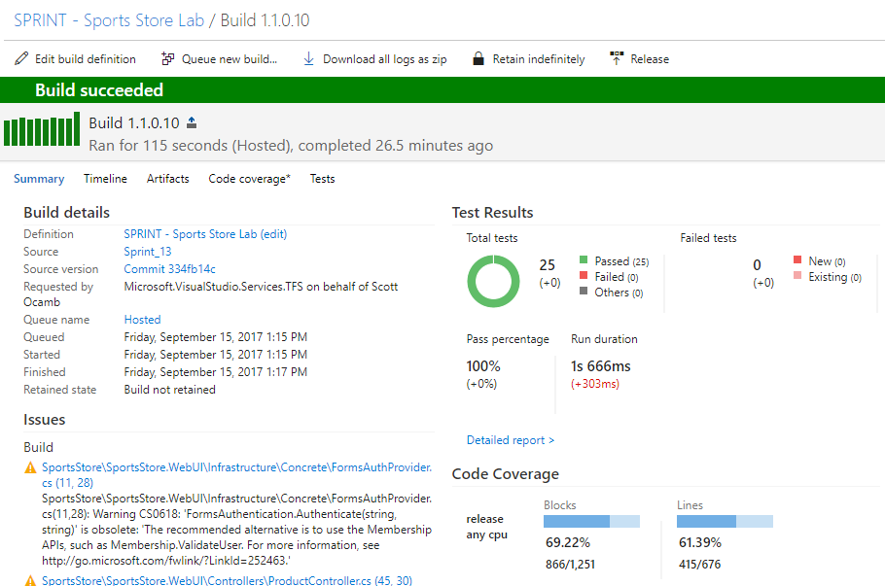
Task: Click the (+303ms) duration delta text
Action: 595,384
